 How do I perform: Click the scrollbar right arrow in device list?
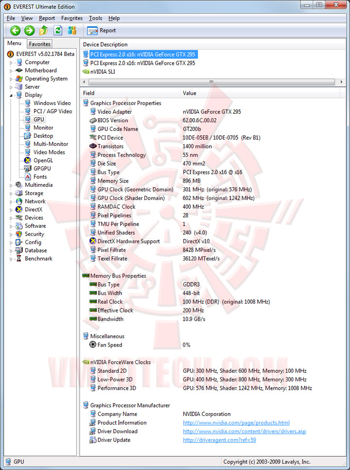(x=341, y=82)
